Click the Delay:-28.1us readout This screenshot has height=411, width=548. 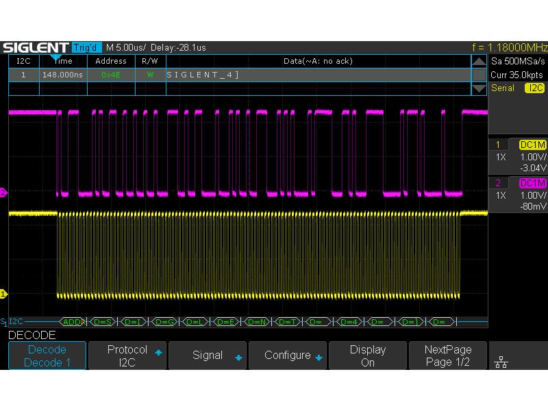tap(178, 47)
